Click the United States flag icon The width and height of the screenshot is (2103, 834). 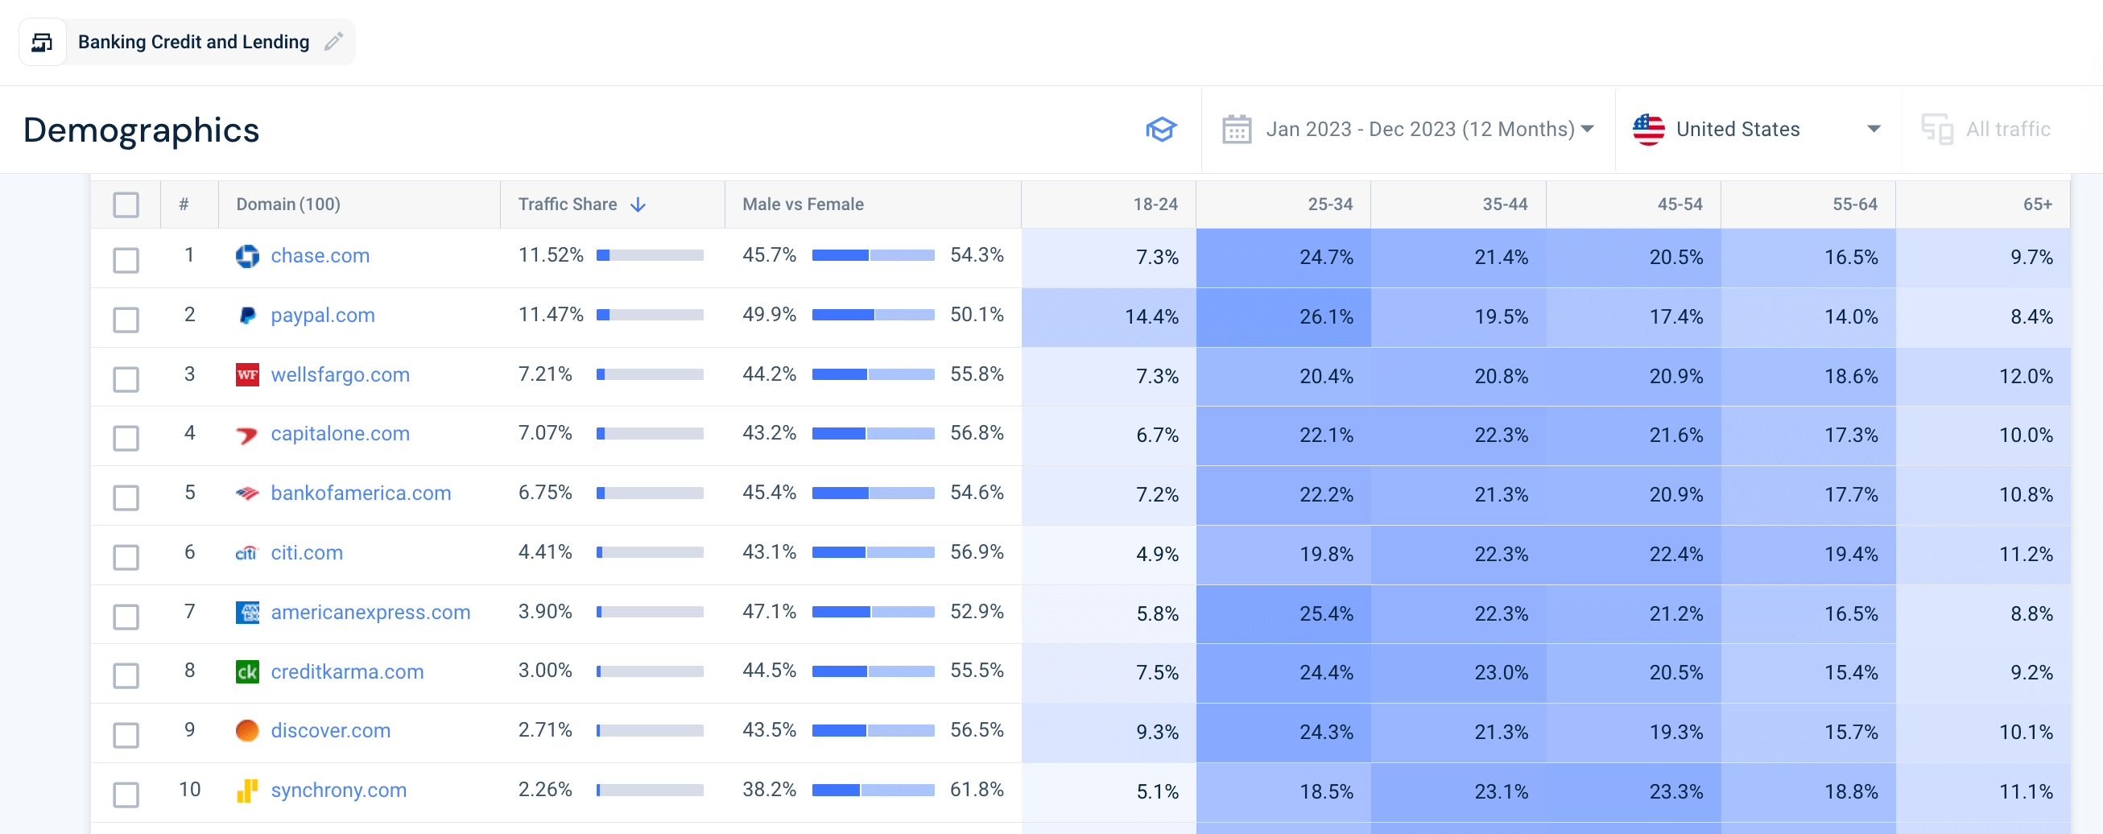(1647, 129)
